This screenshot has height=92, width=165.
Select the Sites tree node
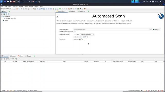pos(5,20)
